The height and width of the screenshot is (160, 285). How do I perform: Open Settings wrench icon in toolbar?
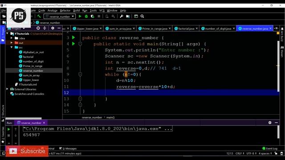122,16
